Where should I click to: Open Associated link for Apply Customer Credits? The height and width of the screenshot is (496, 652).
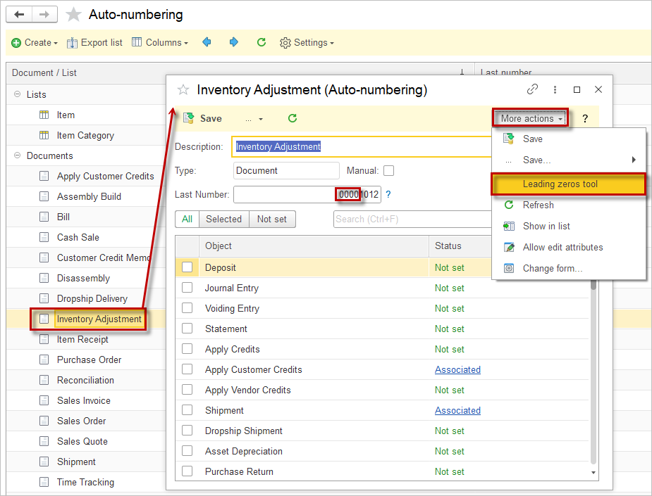[x=457, y=369]
